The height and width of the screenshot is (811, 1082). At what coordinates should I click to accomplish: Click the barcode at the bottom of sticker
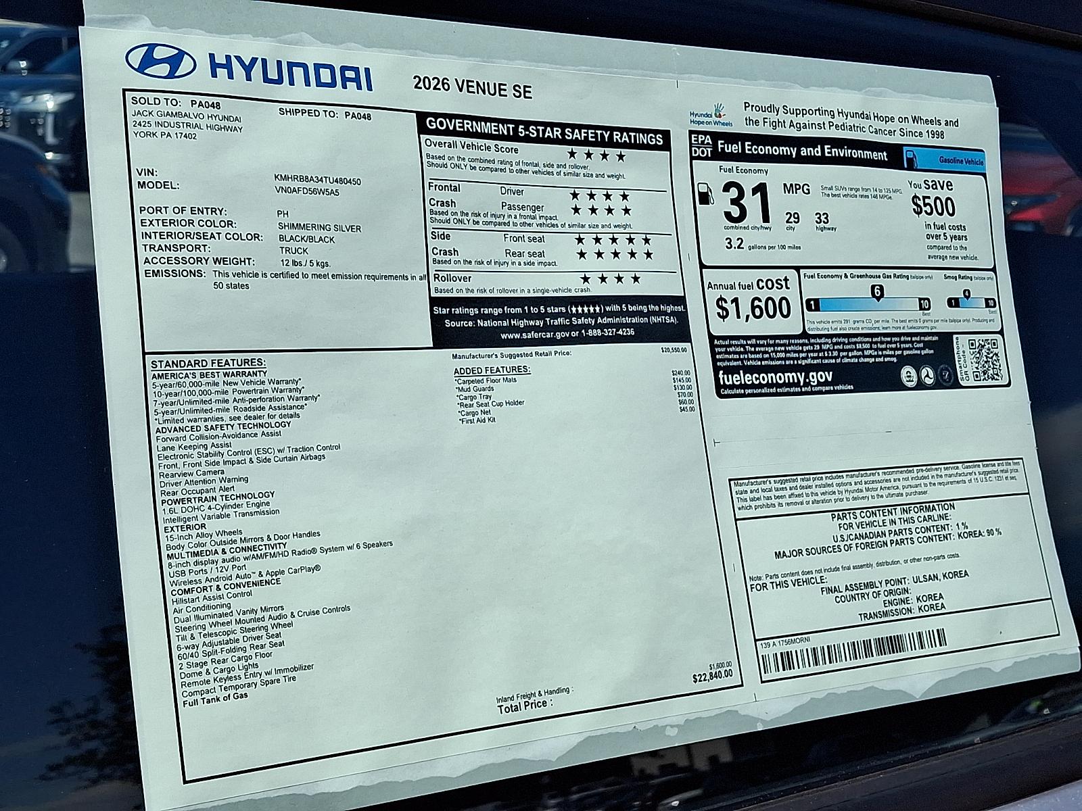click(x=853, y=652)
